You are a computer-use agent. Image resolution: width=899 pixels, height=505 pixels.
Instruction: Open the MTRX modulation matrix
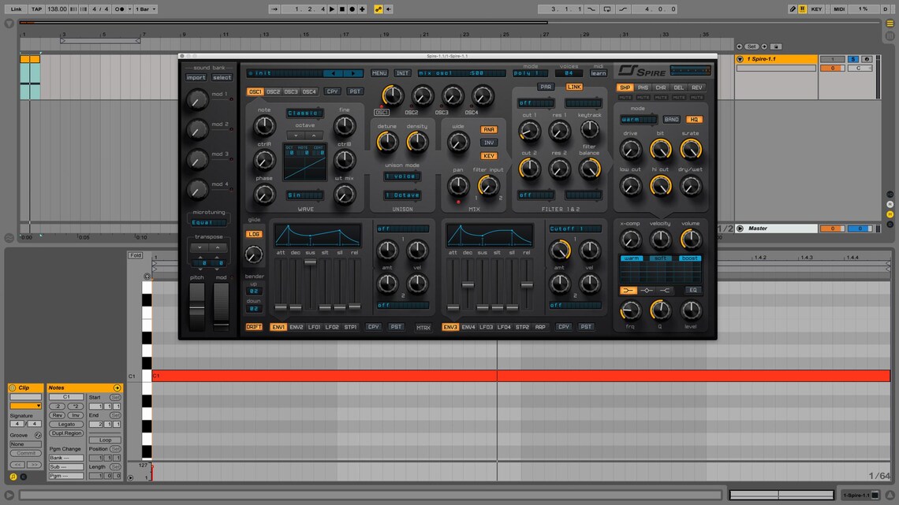pos(423,327)
